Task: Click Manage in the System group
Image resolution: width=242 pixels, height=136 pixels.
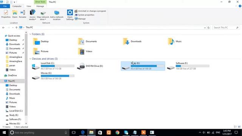Action: click(x=80, y=19)
